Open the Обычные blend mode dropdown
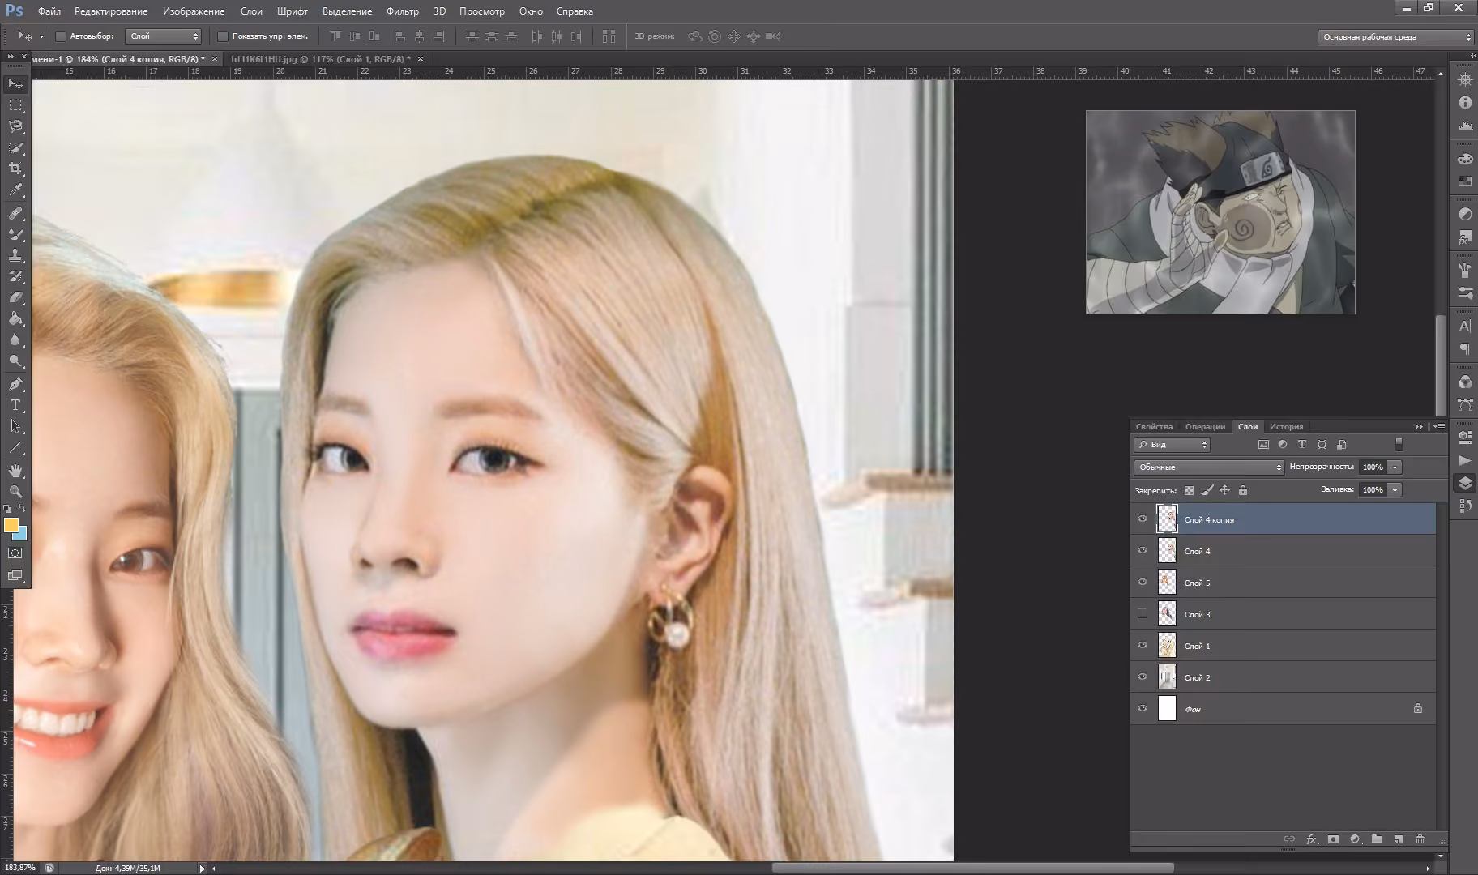Image resolution: width=1478 pixels, height=875 pixels. [1209, 467]
